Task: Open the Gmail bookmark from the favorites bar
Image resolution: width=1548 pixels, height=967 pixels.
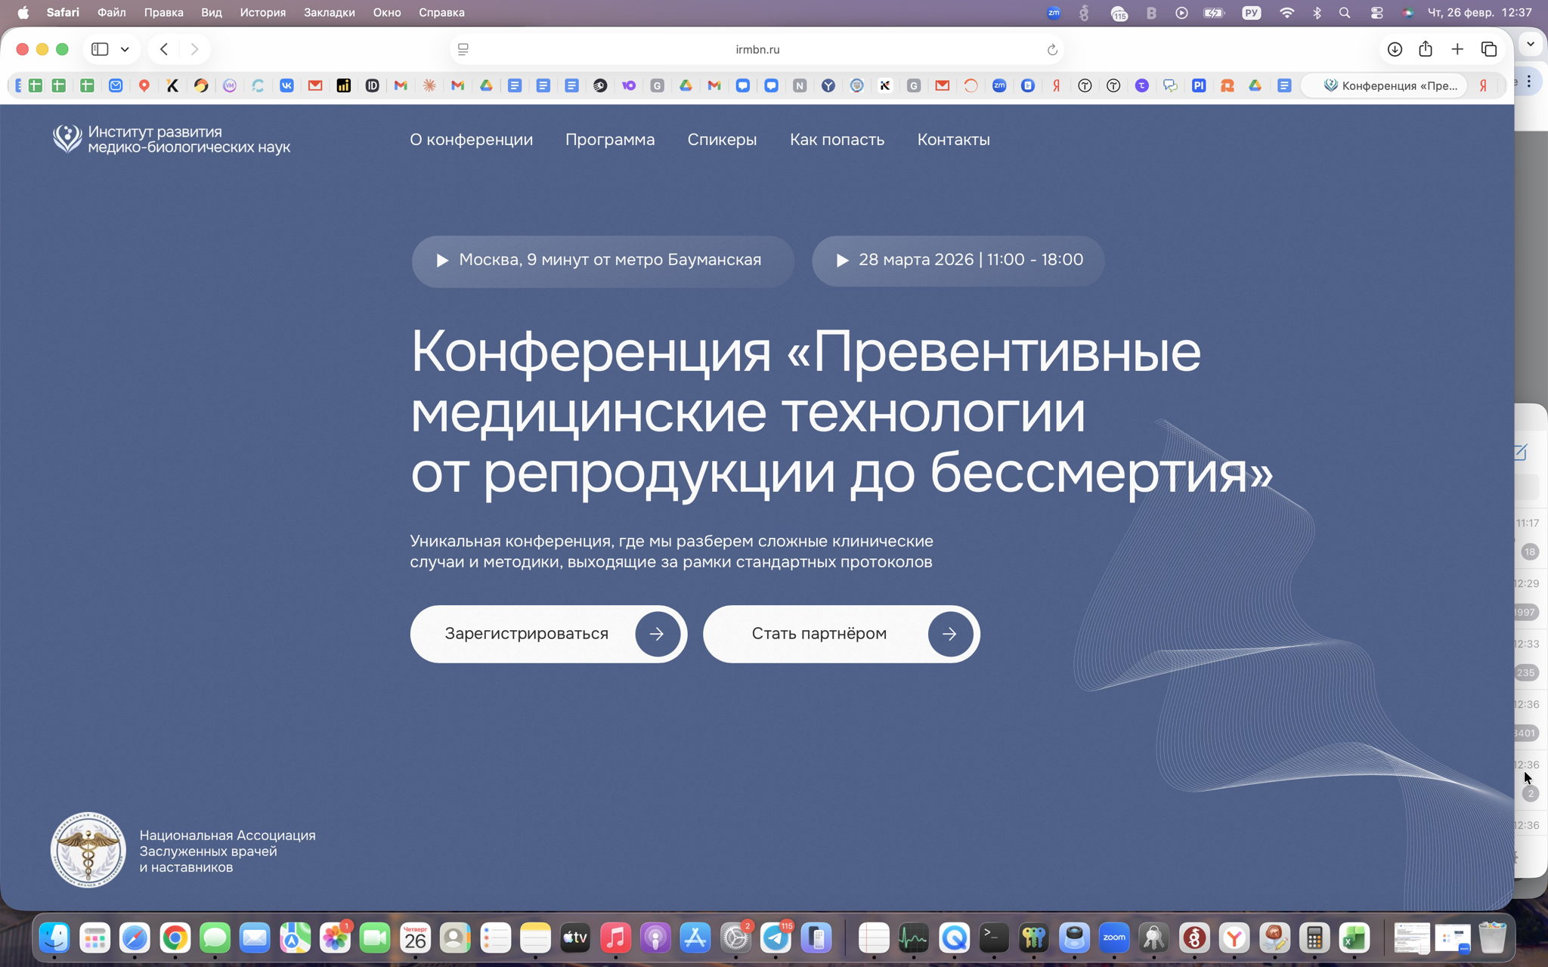Action: (401, 85)
